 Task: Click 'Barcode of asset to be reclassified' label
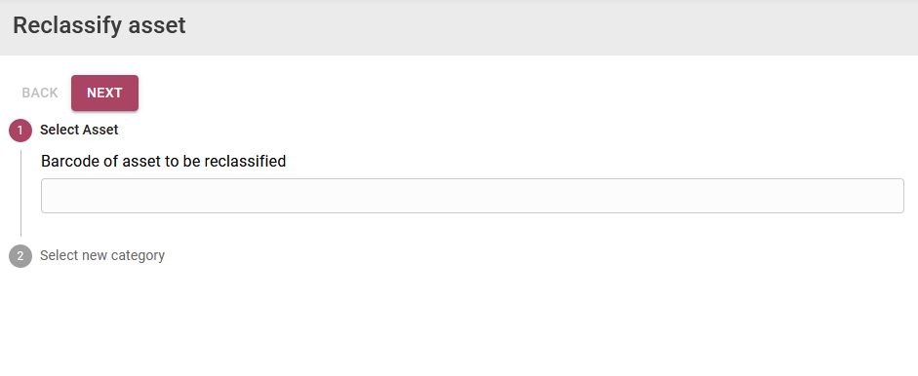click(163, 161)
